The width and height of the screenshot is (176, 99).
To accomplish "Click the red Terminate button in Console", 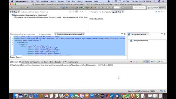I will coord(131,62).
